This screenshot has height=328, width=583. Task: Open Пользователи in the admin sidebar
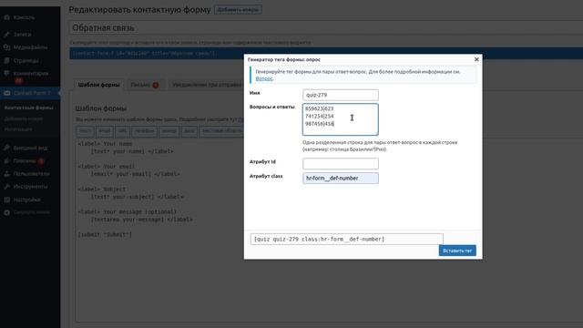30,174
